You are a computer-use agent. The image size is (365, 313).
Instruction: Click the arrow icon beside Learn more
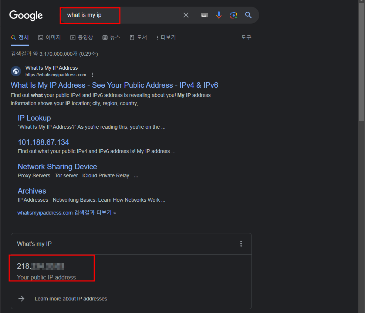click(21, 299)
